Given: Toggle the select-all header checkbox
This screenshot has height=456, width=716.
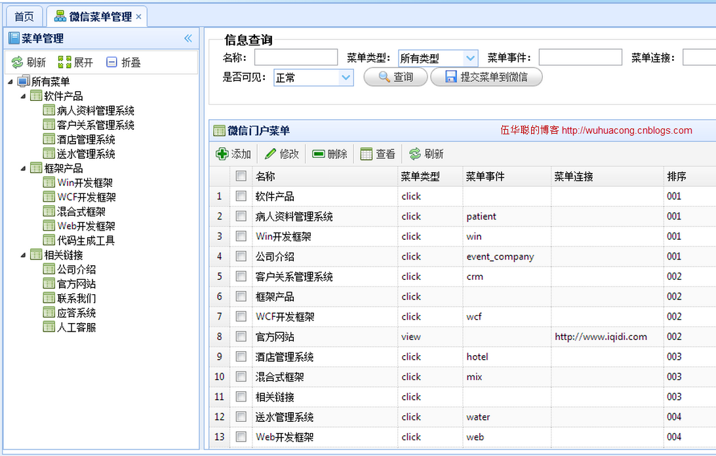Looking at the screenshot, I should coord(241,176).
